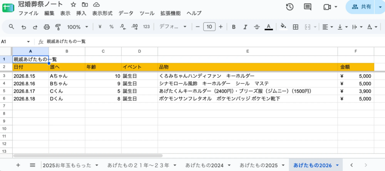Click the search magnifier in toolbar
385x171 pixels.
point(11,27)
